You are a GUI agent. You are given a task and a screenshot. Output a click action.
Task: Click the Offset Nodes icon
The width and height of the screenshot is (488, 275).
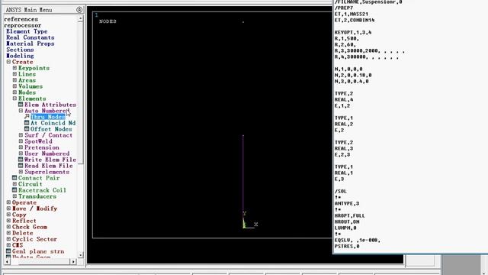tap(27, 129)
